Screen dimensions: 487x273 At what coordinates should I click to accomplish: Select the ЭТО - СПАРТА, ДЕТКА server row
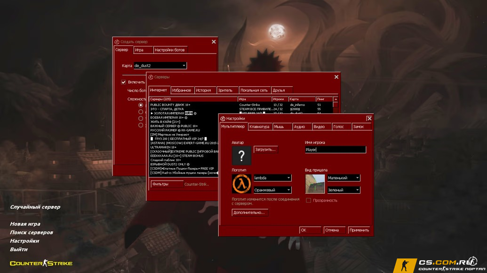pyautogui.click(x=241, y=109)
